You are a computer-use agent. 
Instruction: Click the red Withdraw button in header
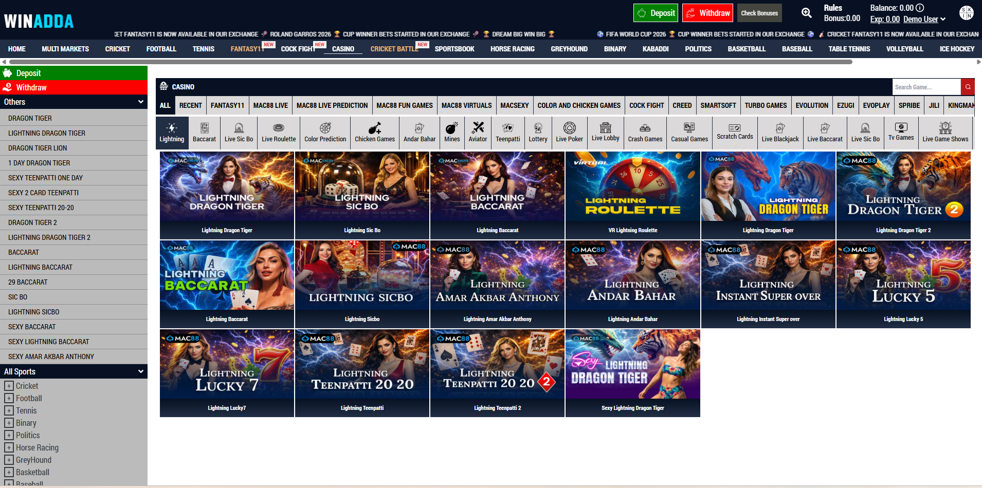[x=707, y=13]
